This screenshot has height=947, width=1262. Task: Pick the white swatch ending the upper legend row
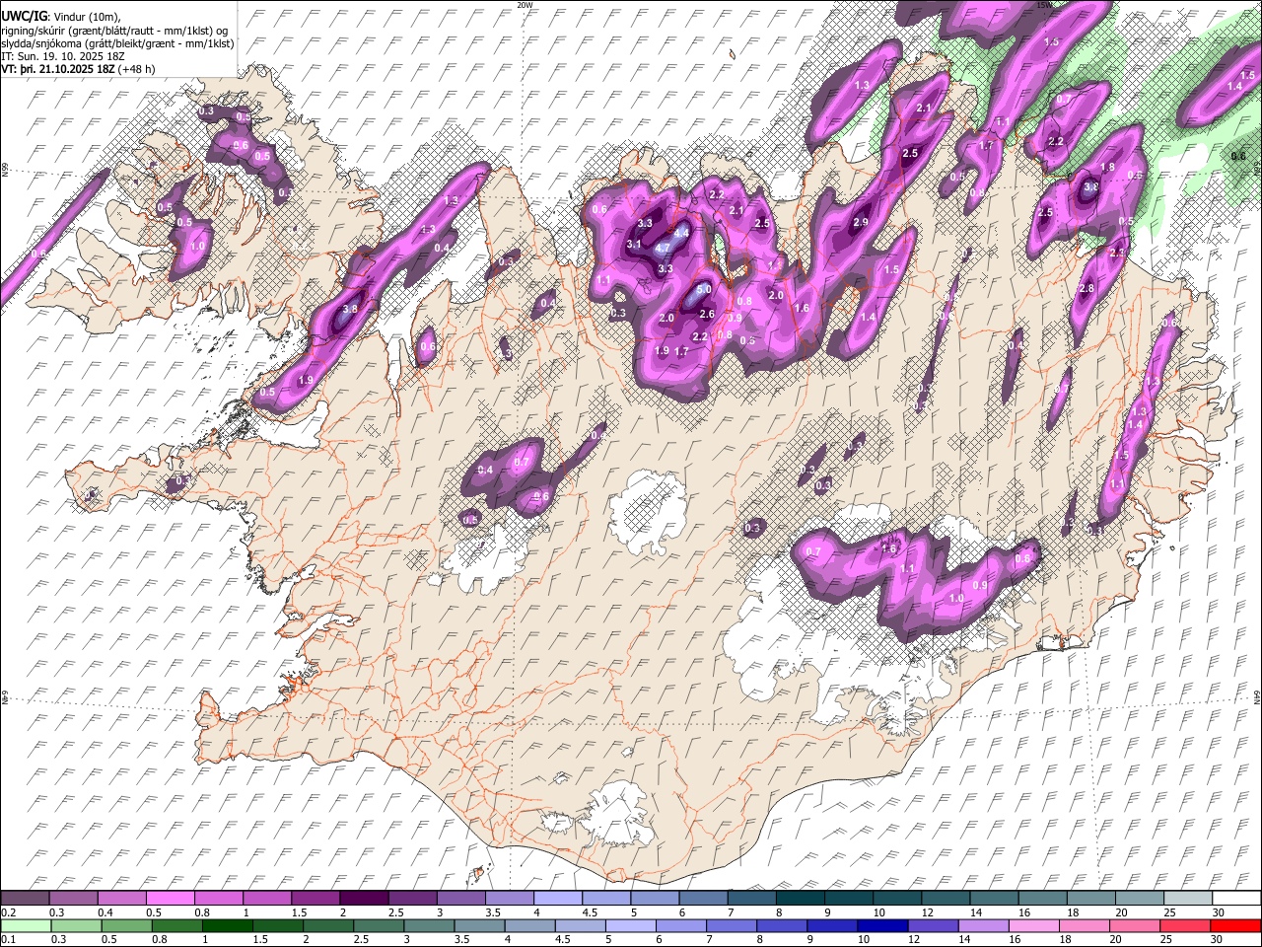pos(1235,899)
